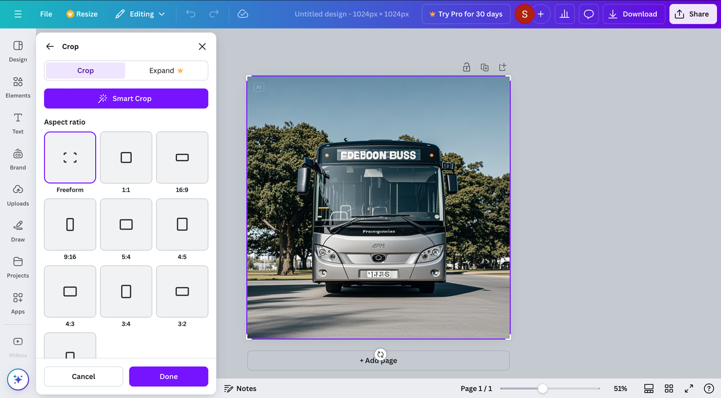The width and height of the screenshot is (721, 398).
Task: Redo the last action
Action: [x=214, y=14]
